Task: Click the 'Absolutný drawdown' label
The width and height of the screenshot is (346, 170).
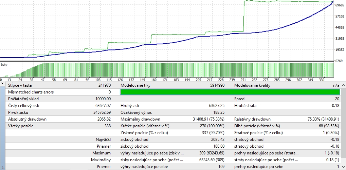Action: coord(27,119)
